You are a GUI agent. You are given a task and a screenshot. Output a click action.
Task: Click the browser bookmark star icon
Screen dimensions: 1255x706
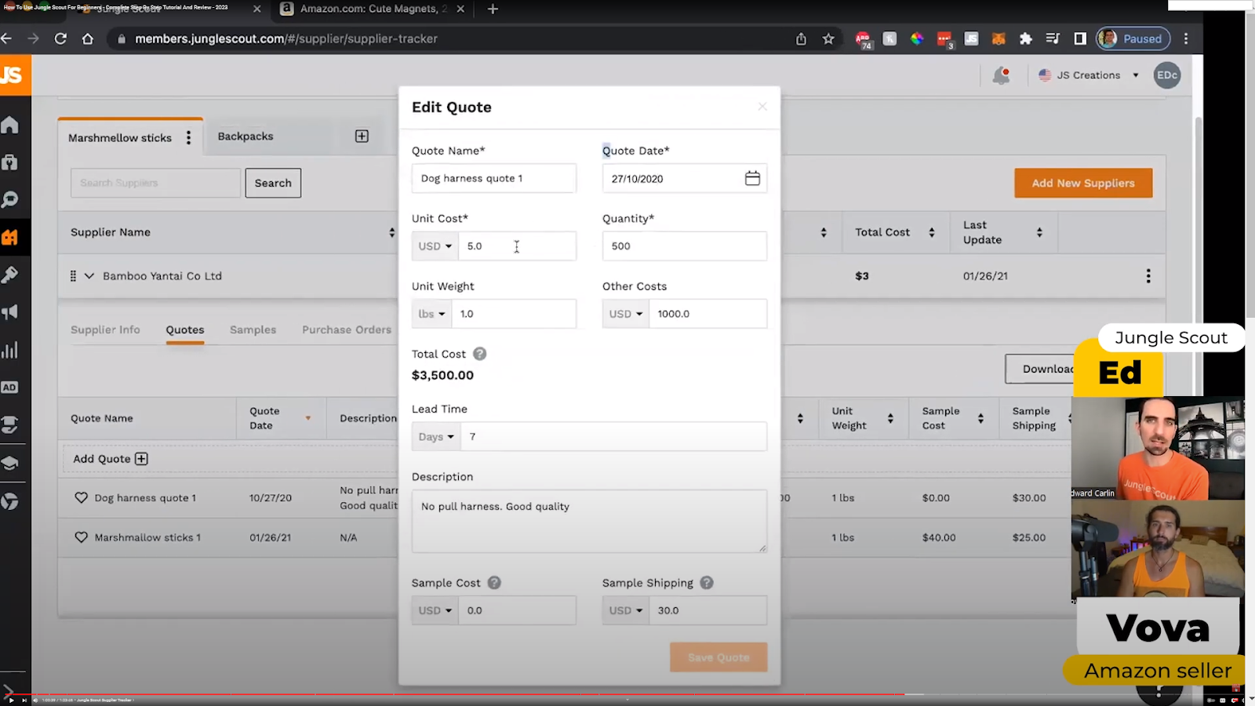tap(828, 38)
